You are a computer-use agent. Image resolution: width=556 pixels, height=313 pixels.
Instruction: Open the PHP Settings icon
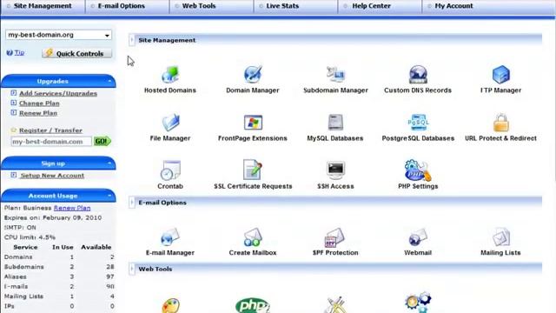(418, 170)
